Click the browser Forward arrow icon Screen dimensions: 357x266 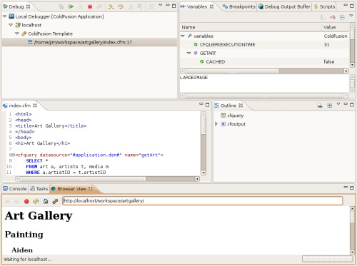(16, 201)
